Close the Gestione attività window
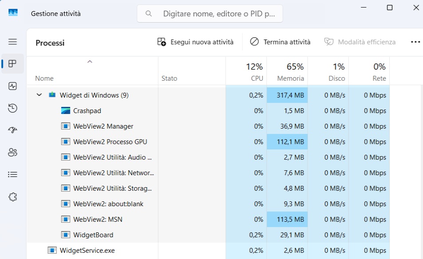 [416, 8]
